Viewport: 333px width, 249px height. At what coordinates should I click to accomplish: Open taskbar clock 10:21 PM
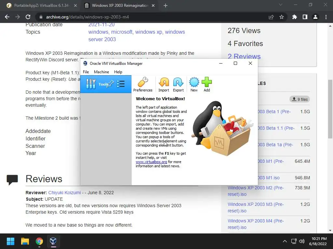tap(318, 241)
